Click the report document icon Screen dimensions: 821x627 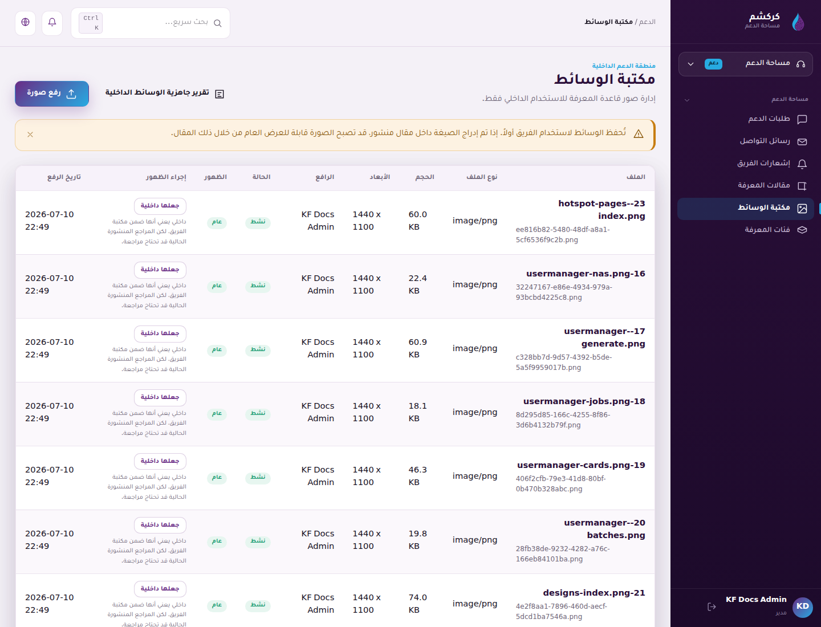pyautogui.click(x=220, y=94)
